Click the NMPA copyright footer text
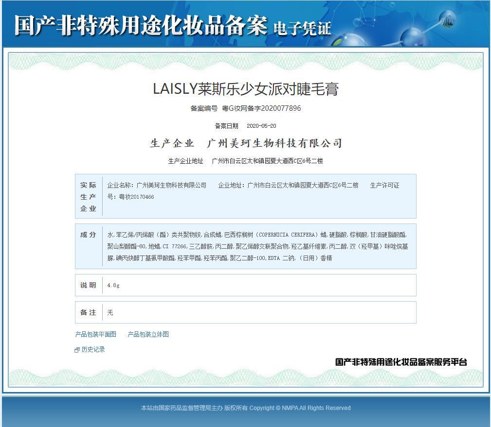The height and width of the screenshot is (427, 491). pyautogui.click(x=245, y=408)
